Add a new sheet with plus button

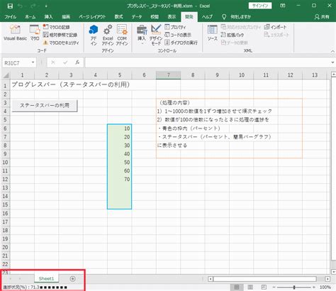tap(72, 279)
